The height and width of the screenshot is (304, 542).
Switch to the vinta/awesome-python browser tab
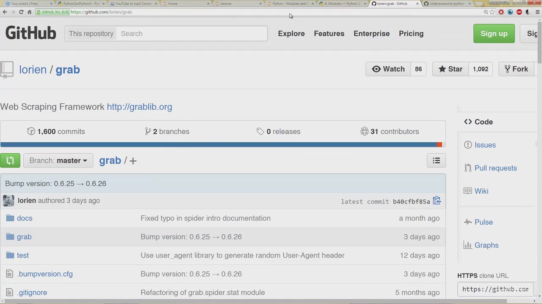pyautogui.click(x=448, y=3)
